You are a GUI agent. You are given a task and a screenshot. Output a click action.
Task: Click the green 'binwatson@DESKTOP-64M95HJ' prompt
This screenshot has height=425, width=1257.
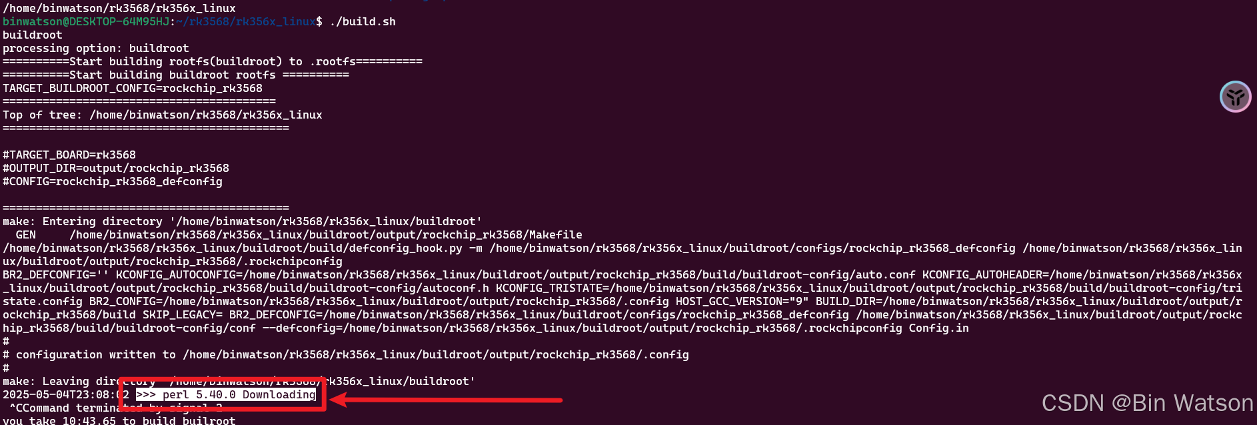click(86, 21)
